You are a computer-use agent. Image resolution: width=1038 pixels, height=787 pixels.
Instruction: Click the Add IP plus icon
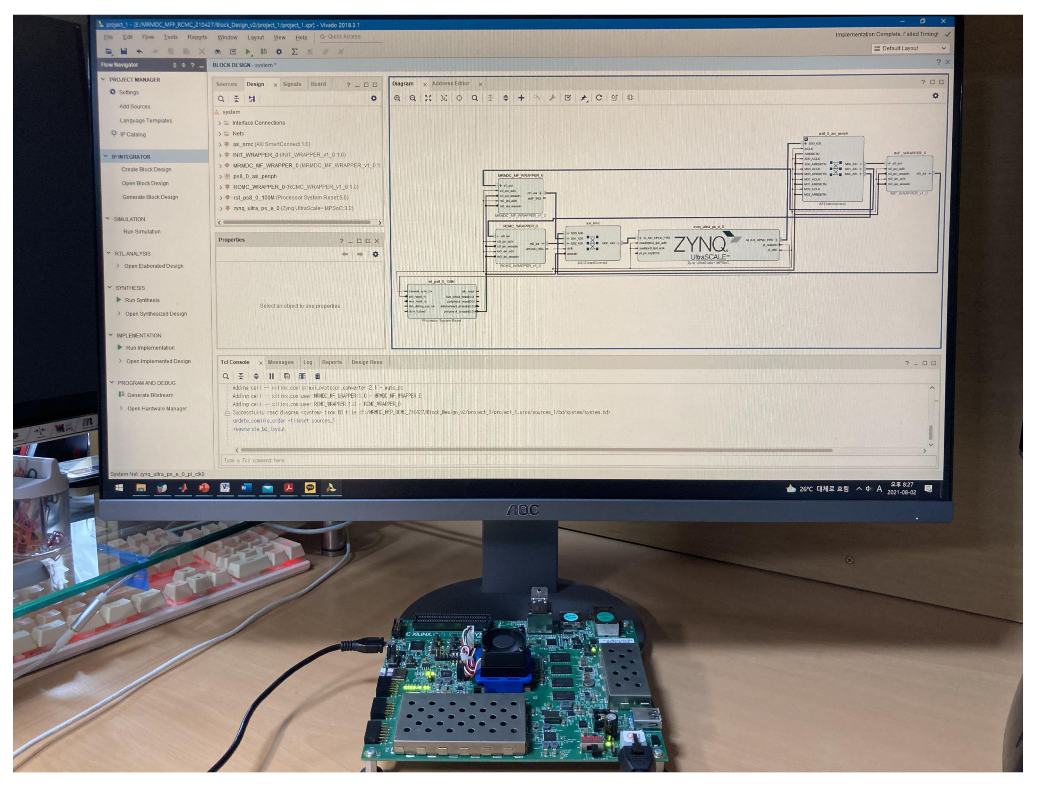pyautogui.click(x=521, y=98)
